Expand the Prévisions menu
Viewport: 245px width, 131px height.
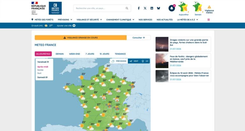(65, 20)
